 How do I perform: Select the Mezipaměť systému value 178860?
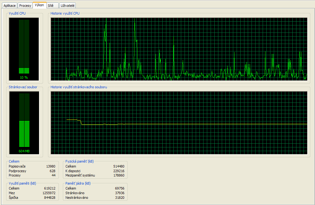(x=119, y=175)
